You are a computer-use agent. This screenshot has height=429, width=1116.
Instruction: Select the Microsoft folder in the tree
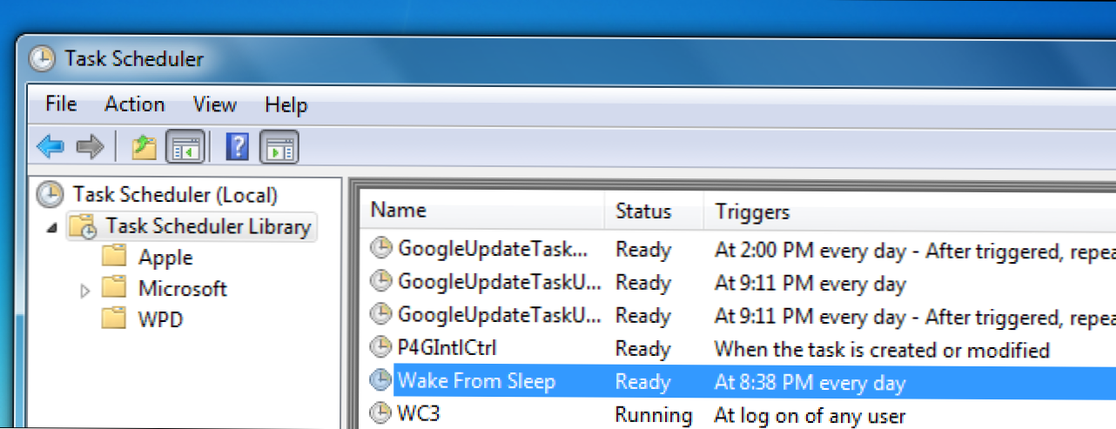[x=183, y=288]
